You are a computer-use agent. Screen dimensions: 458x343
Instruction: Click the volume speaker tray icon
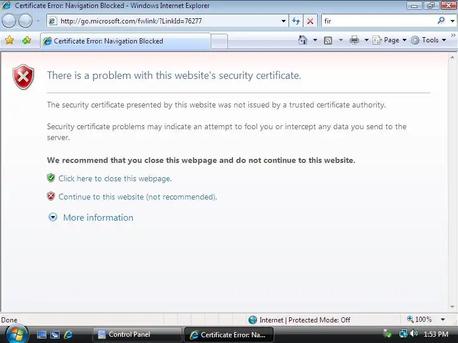click(x=413, y=333)
